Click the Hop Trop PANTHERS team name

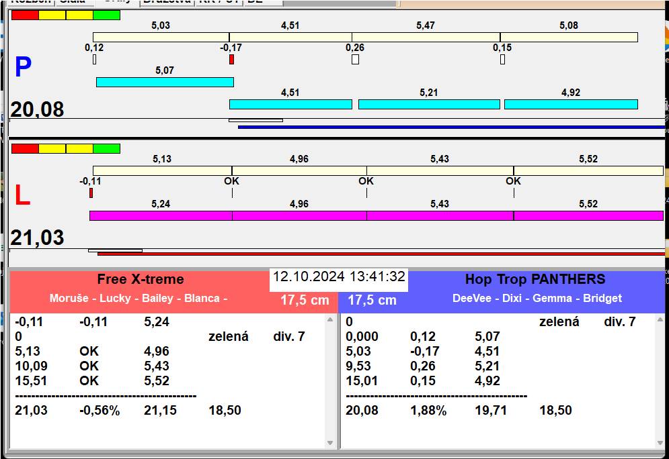point(535,279)
